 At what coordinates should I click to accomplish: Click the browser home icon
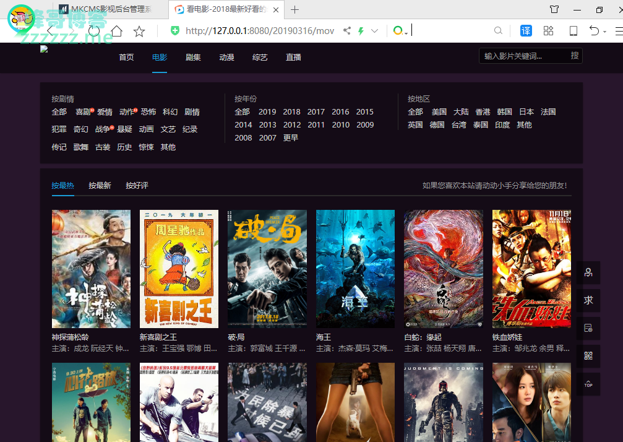[x=116, y=31]
